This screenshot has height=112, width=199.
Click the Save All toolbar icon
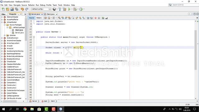click(x=16, y=9)
